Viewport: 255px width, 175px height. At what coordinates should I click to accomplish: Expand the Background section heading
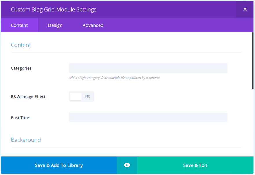[x=26, y=140]
